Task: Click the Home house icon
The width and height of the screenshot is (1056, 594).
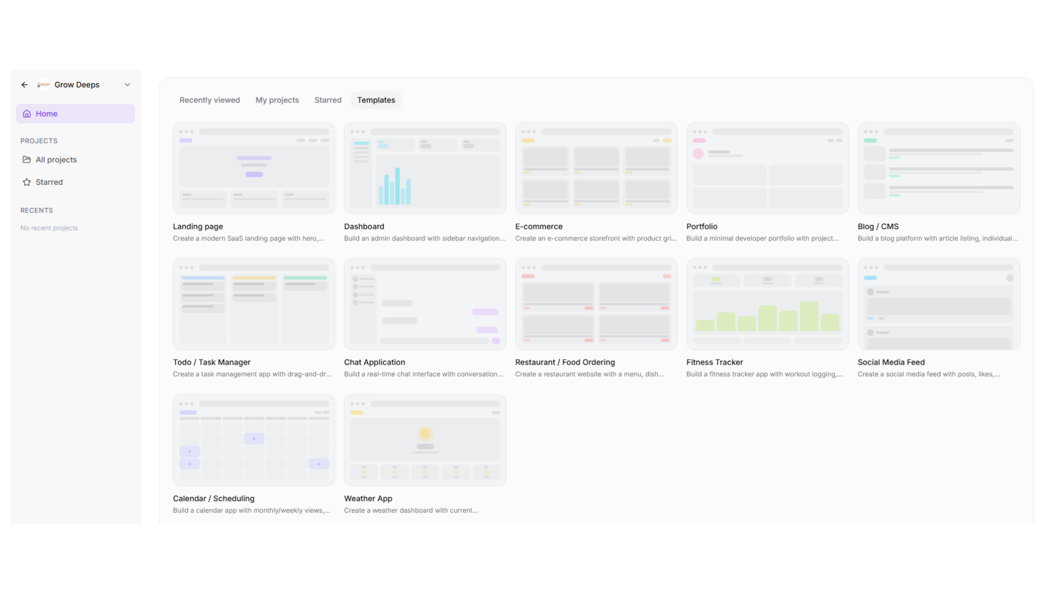Action: point(26,114)
